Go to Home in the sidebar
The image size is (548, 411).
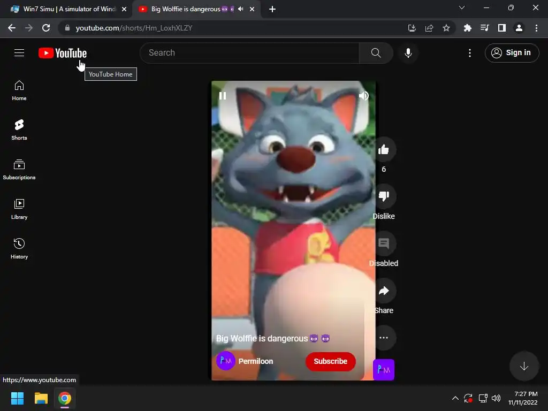(x=19, y=90)
